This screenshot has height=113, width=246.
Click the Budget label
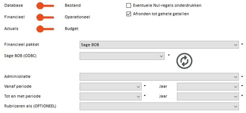click(72, 29)
